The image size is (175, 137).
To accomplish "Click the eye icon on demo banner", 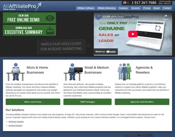I will (x=50, y=18).
